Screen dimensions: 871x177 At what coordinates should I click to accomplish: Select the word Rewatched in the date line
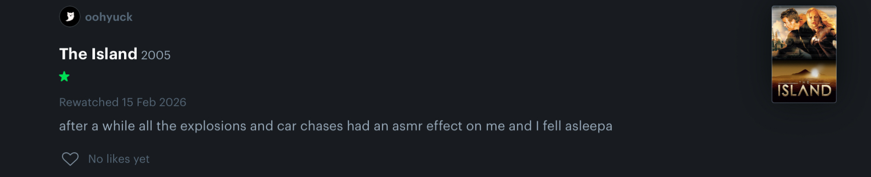tap(89, 102)
